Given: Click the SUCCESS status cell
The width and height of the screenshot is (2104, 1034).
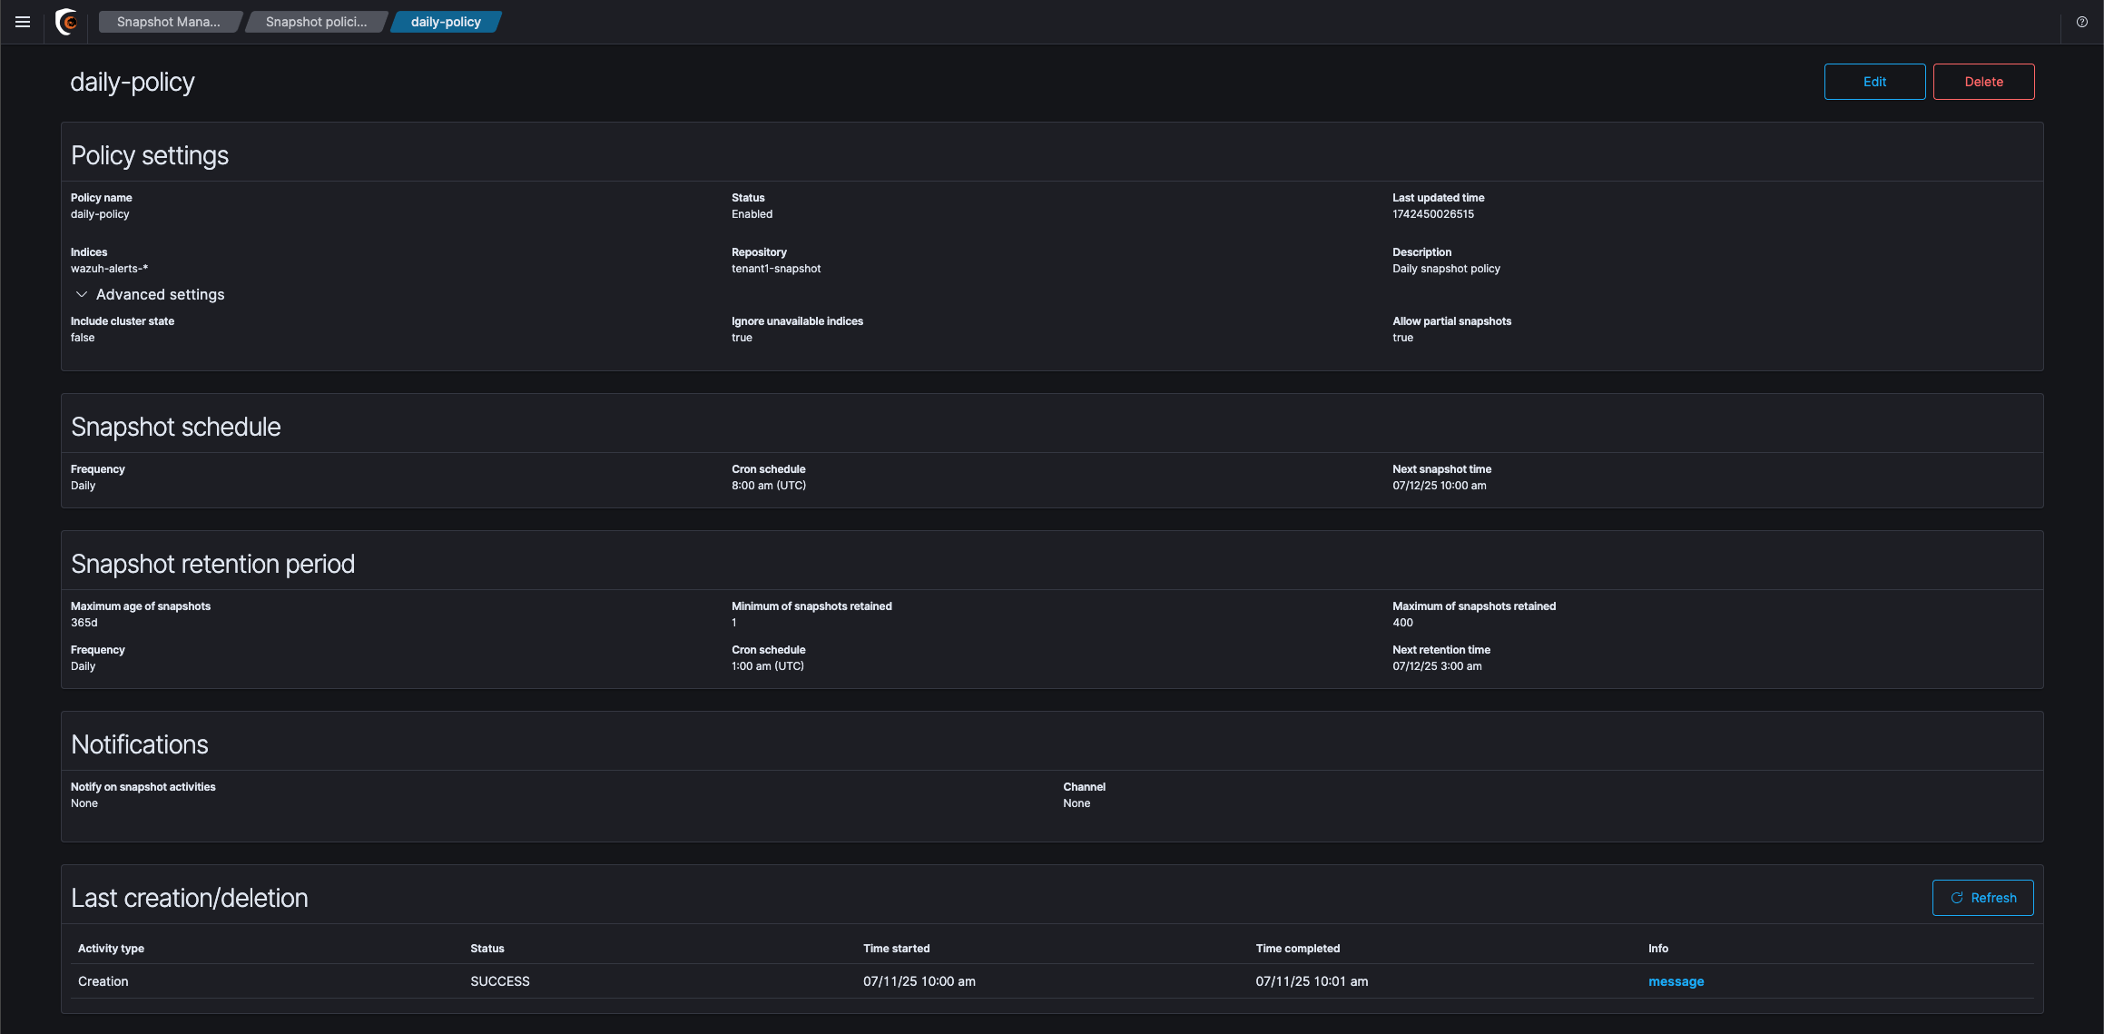Looking at the screenshot, I should pos(500,981).
